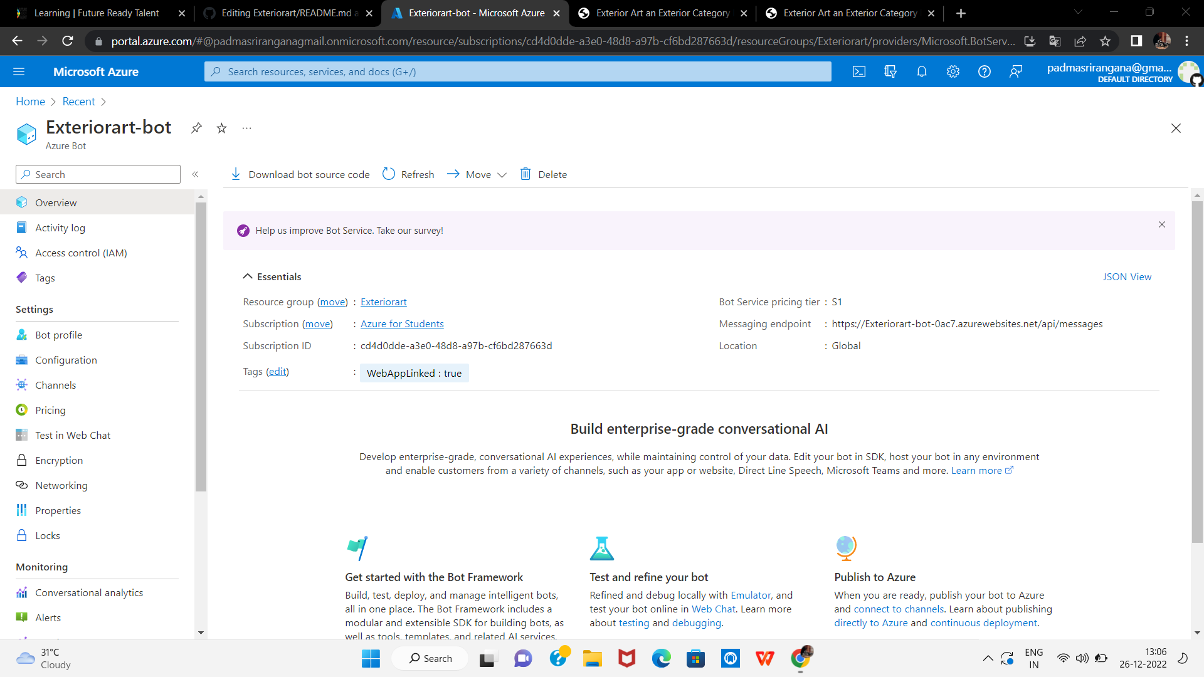Viewport: 1204px width, 677px height.
Task: Select Channels in Settings menu
Action: point(55,385)
